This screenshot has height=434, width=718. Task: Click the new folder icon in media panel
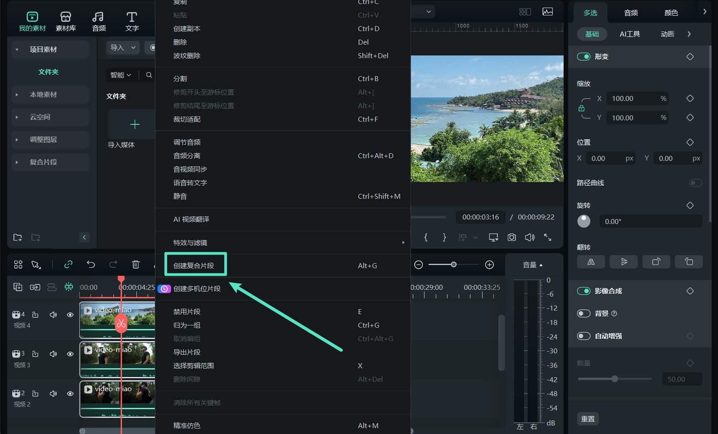[x=18, y=238]
